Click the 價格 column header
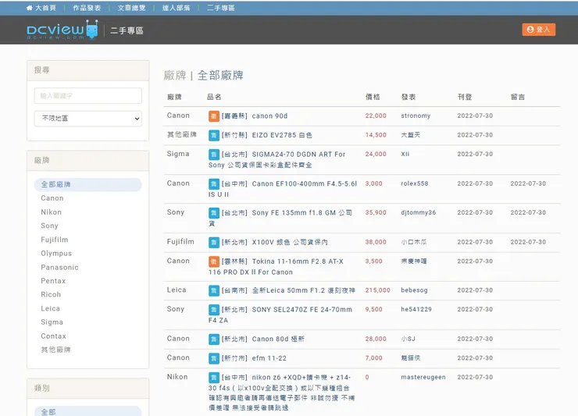Screen dimensions: 578x416 tap(373, 97)
